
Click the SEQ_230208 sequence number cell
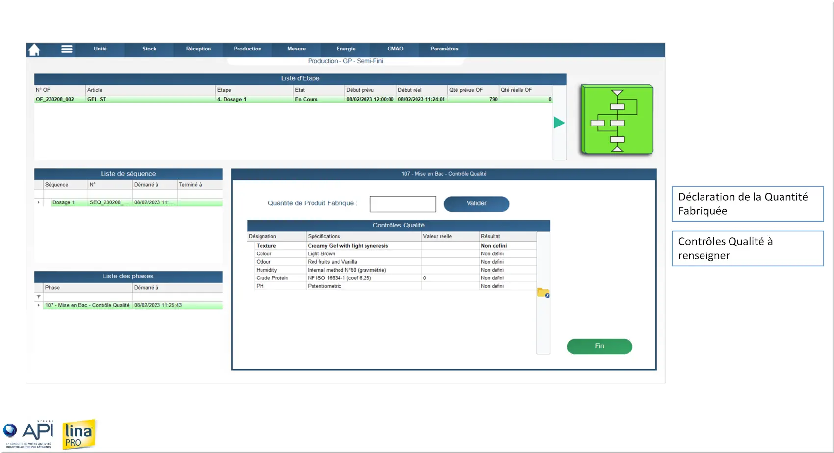click(110, 202)
